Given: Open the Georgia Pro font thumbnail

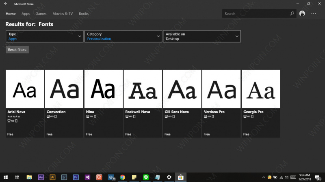Looking at the screenshot, I should [x=261, y=89].
